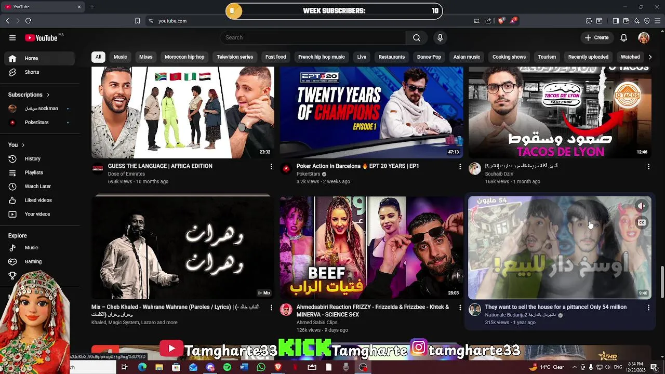
Task: Open options for Poker Action in Barcelona video
Action: tap(459, 166)
